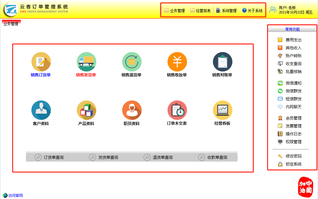Click the 批量核销 icon
Screen dimensions: 318x199
click(280, 71)
